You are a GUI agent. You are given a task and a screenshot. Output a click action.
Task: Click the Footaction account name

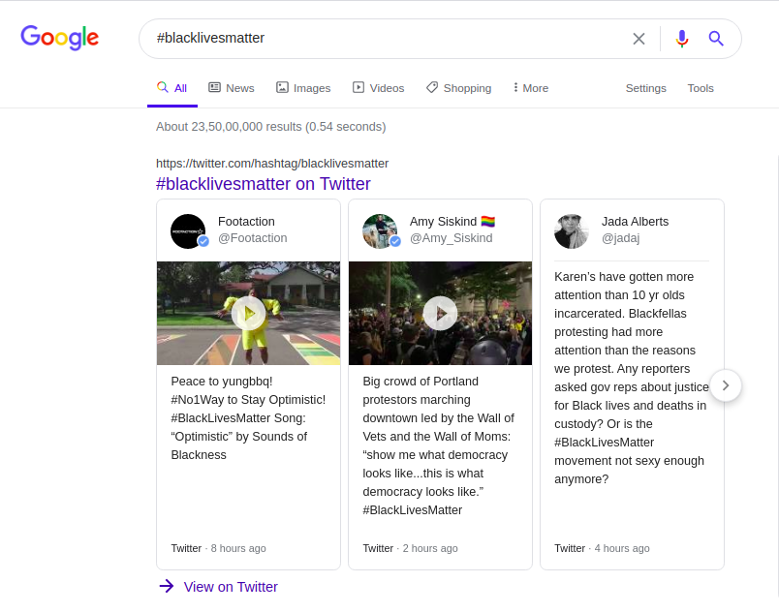[246, 222]
